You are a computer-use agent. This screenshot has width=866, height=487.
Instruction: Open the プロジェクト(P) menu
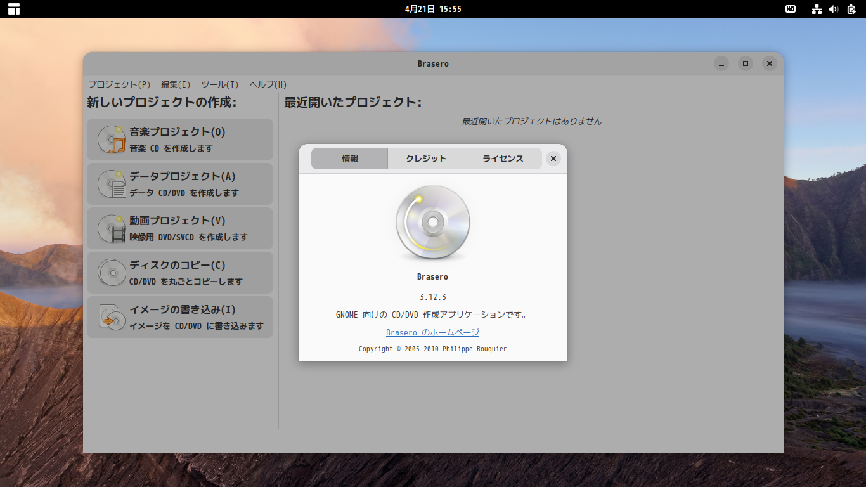click(119, 84)
